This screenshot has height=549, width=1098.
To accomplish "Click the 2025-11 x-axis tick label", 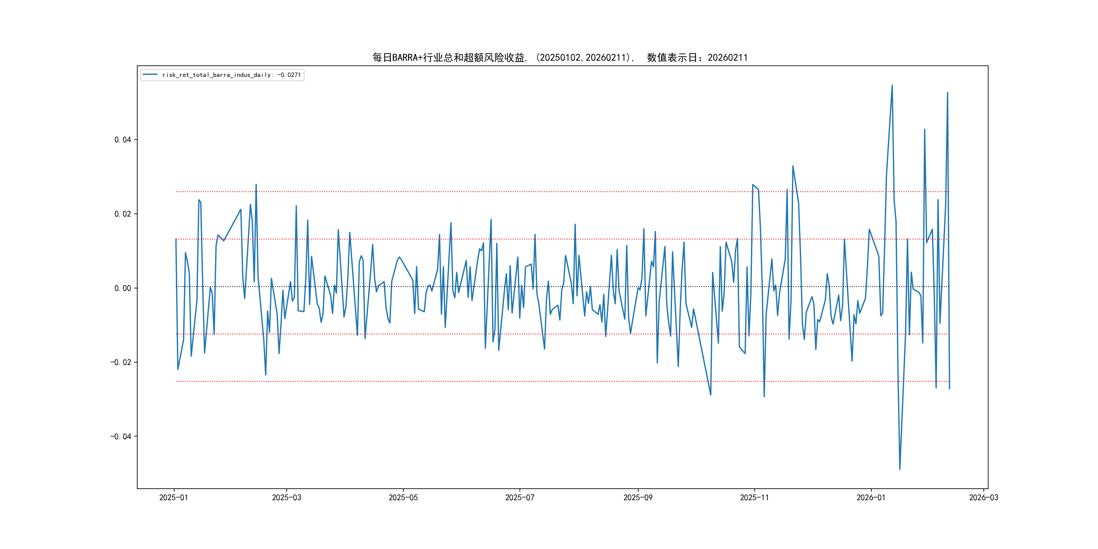I will point(754,497).
